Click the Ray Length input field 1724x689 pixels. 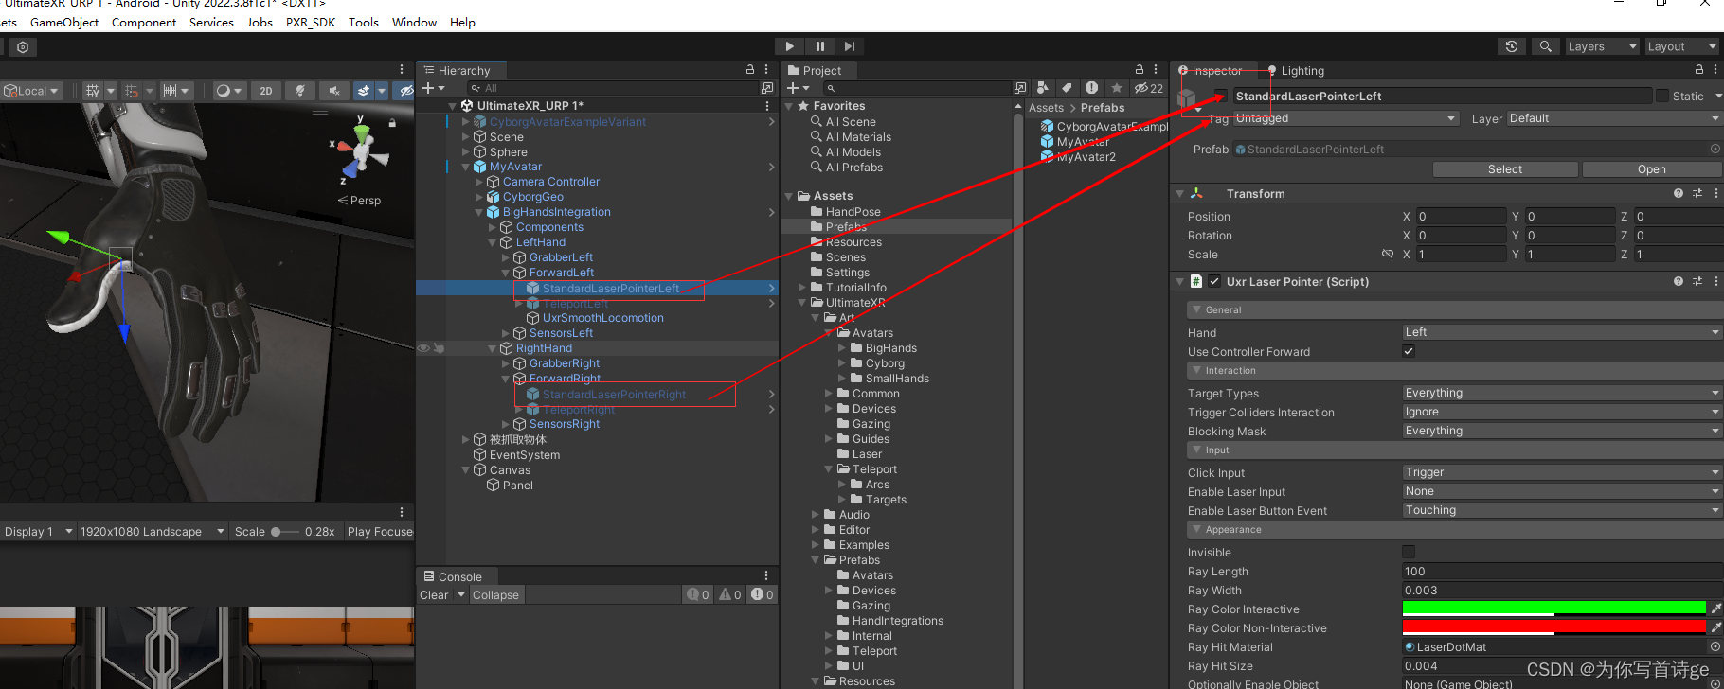click(x=1562, y=571)
